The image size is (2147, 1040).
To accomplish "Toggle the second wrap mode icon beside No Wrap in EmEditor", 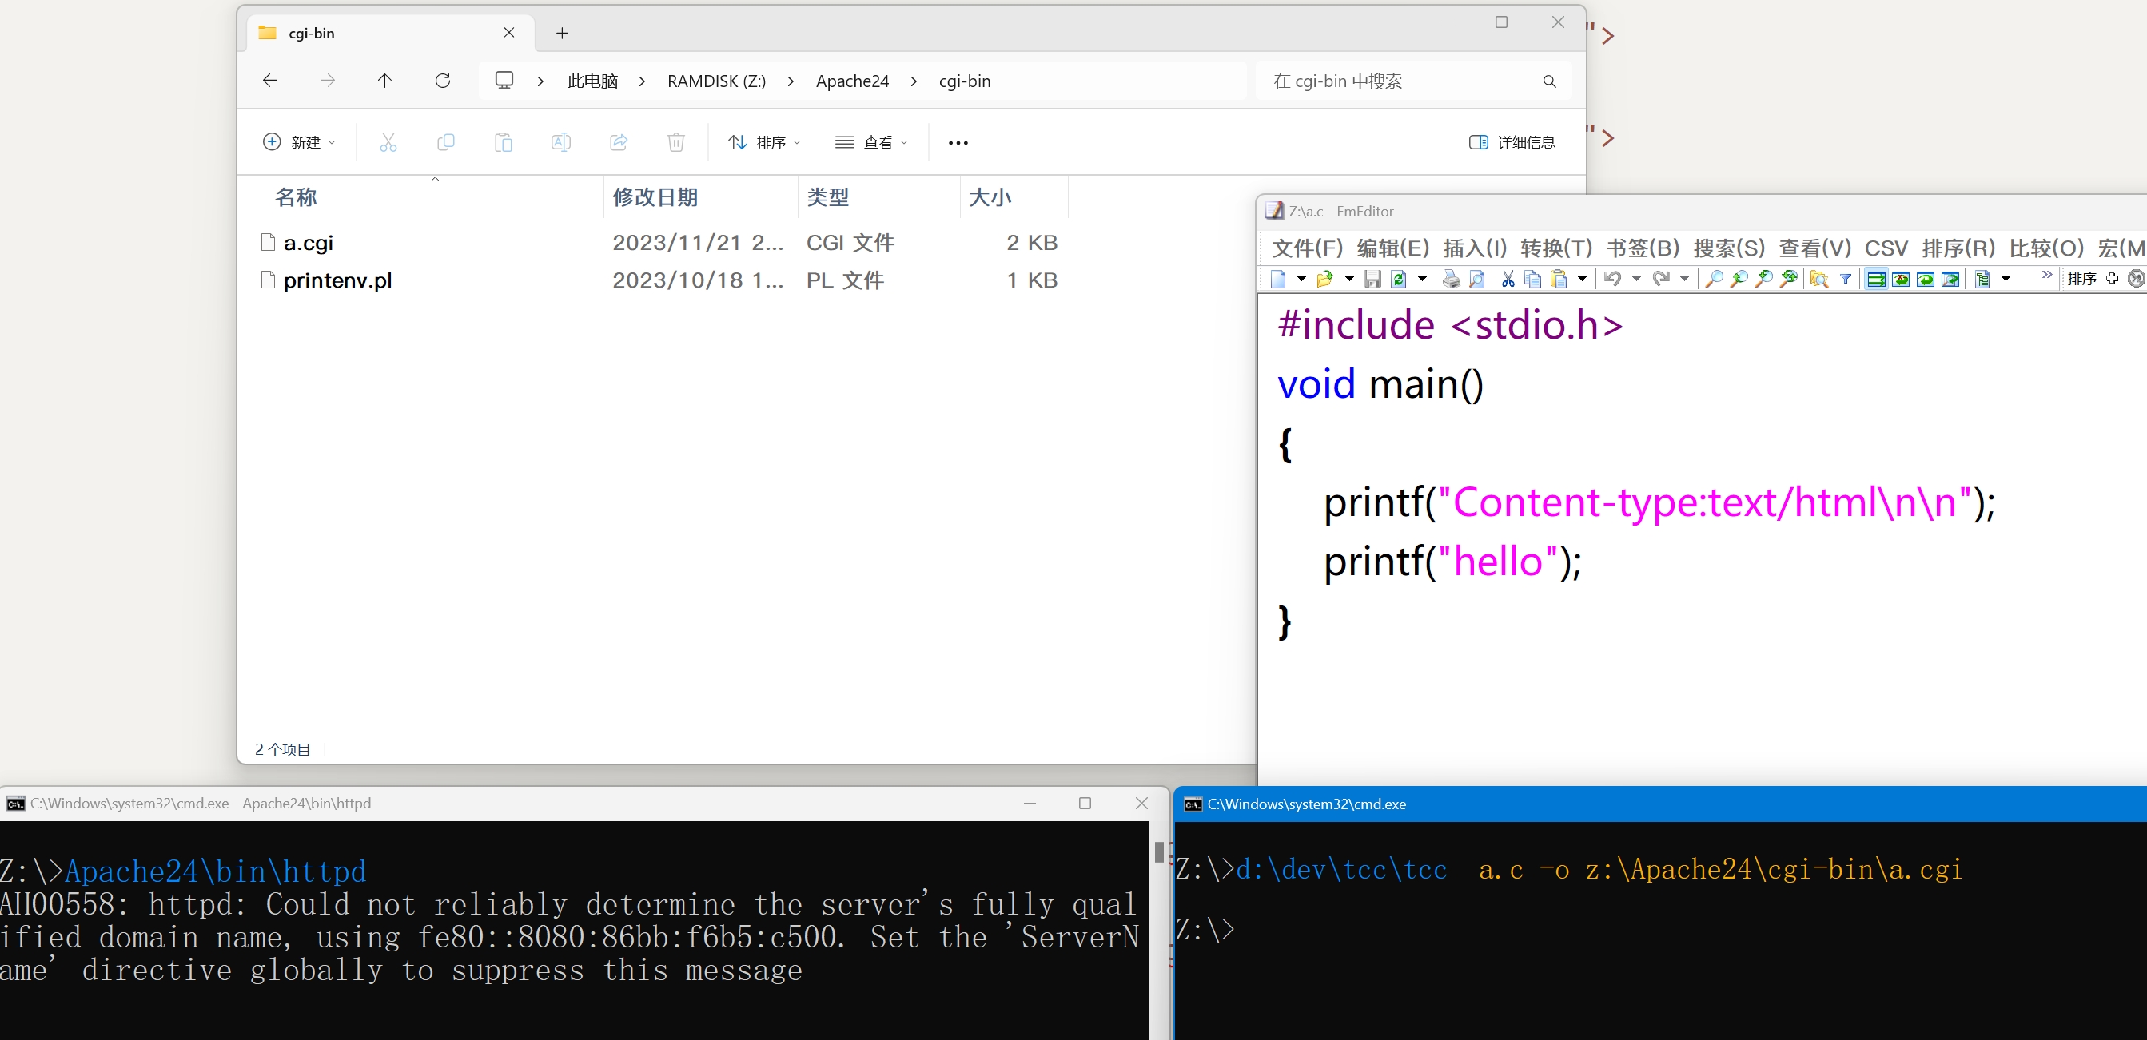I will tap(1901, 279).
